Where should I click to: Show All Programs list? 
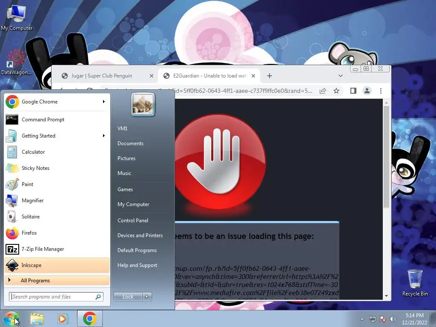(x=57, y=280)
